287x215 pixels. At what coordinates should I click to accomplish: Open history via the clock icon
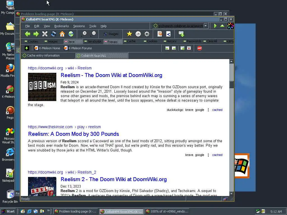coord(138,34)
